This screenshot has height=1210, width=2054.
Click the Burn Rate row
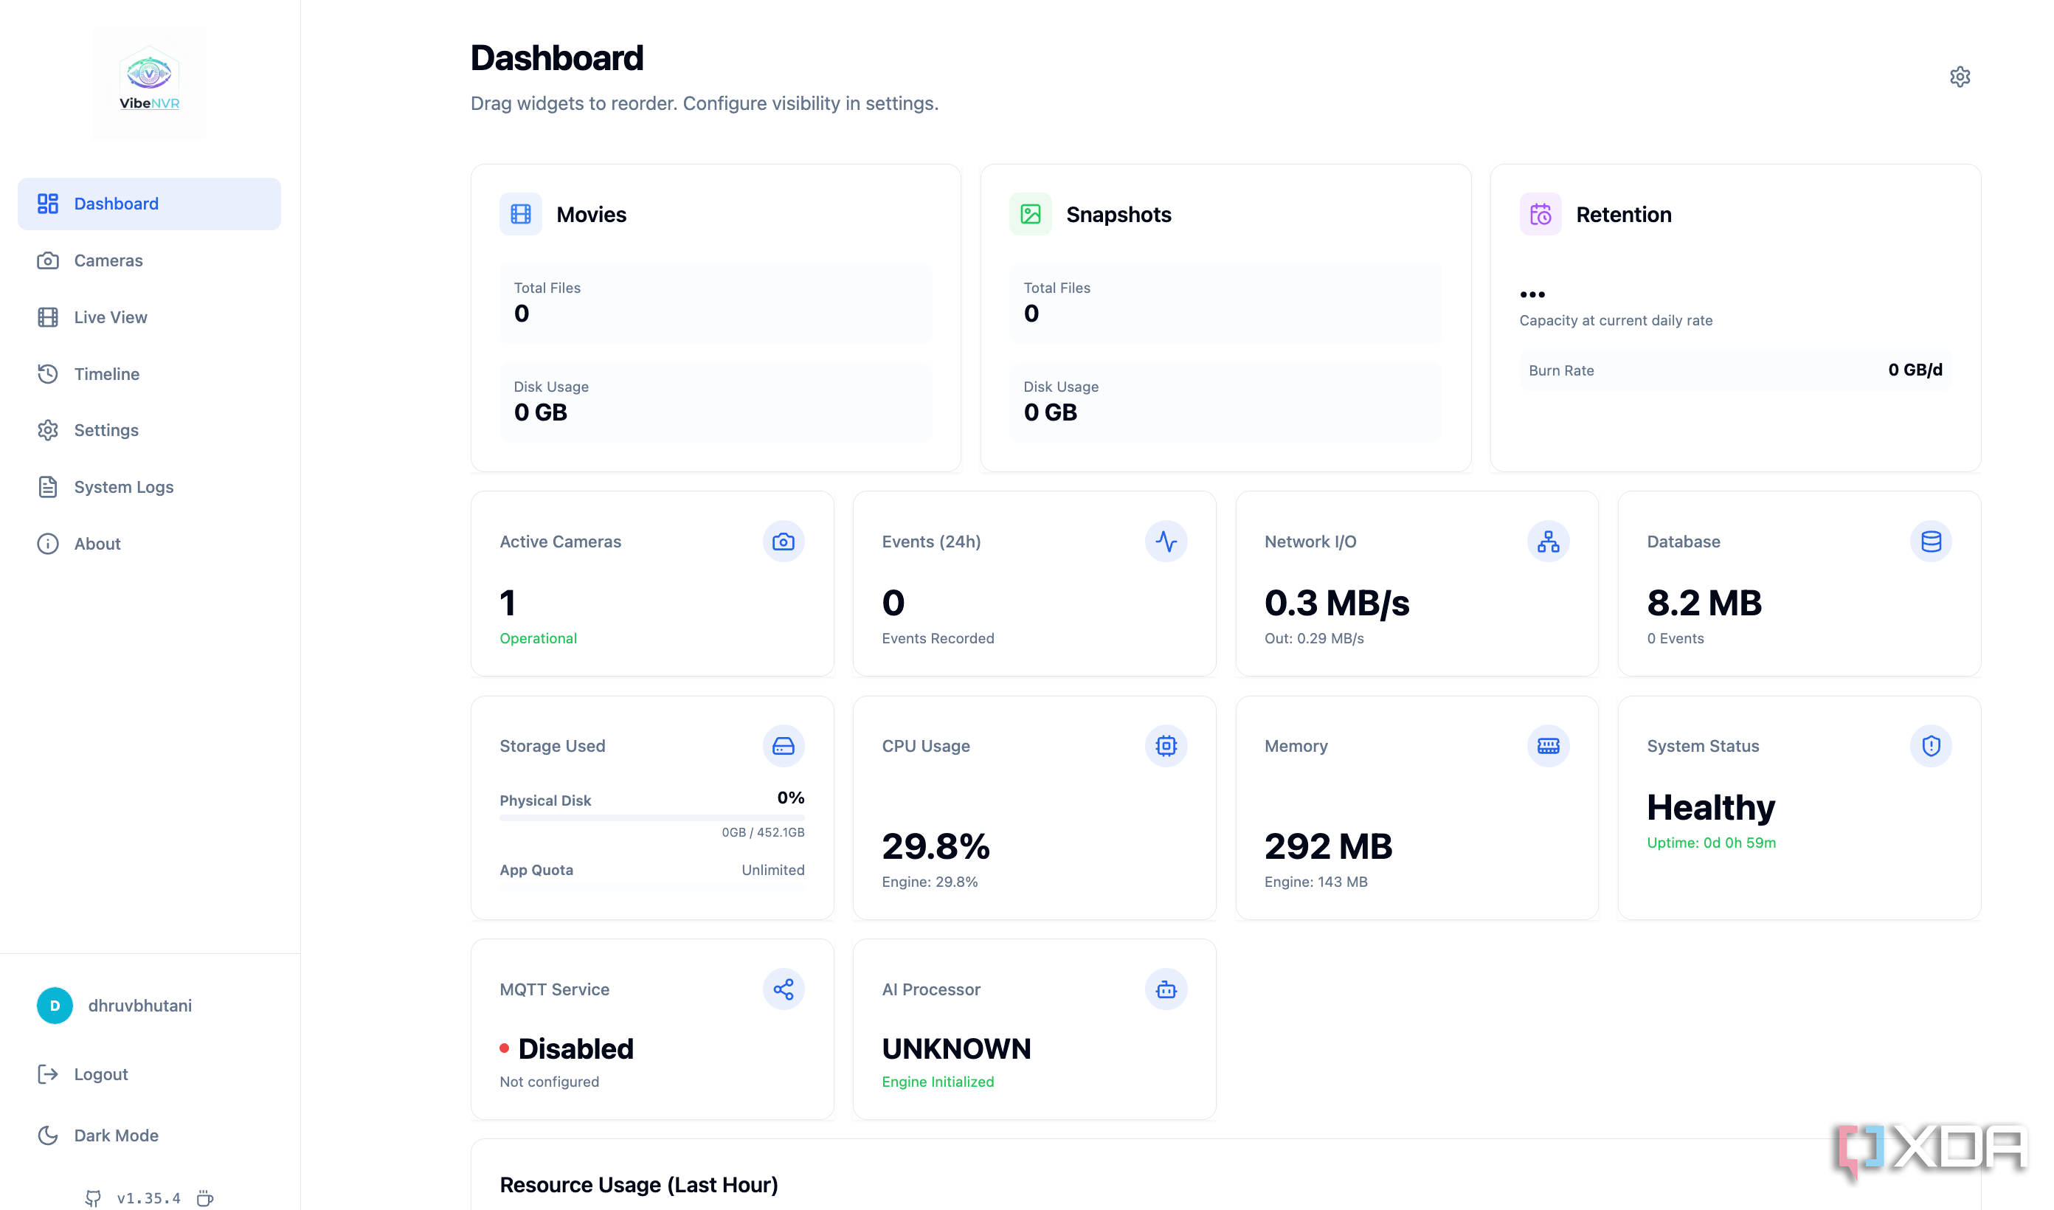(1735, 370)
